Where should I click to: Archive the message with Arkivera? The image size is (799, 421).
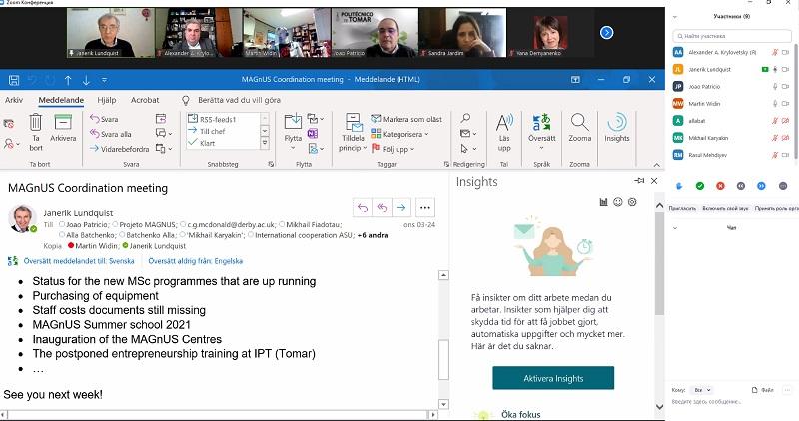tap(63, 126)
